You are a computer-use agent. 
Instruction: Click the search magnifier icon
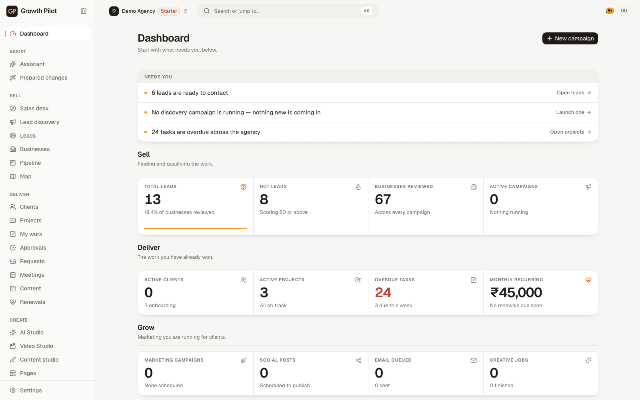pyautogui.click(x=207, y=11)
